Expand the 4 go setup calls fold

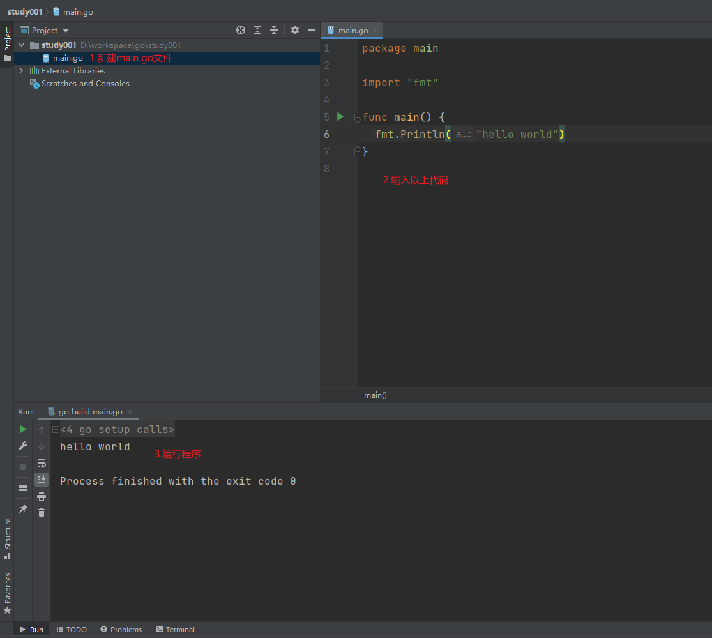click(x=56, y=429)
